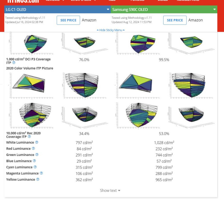
Task: Select the 57 cd/m² Blue Luminance value
Action: (x=164, y=161)
